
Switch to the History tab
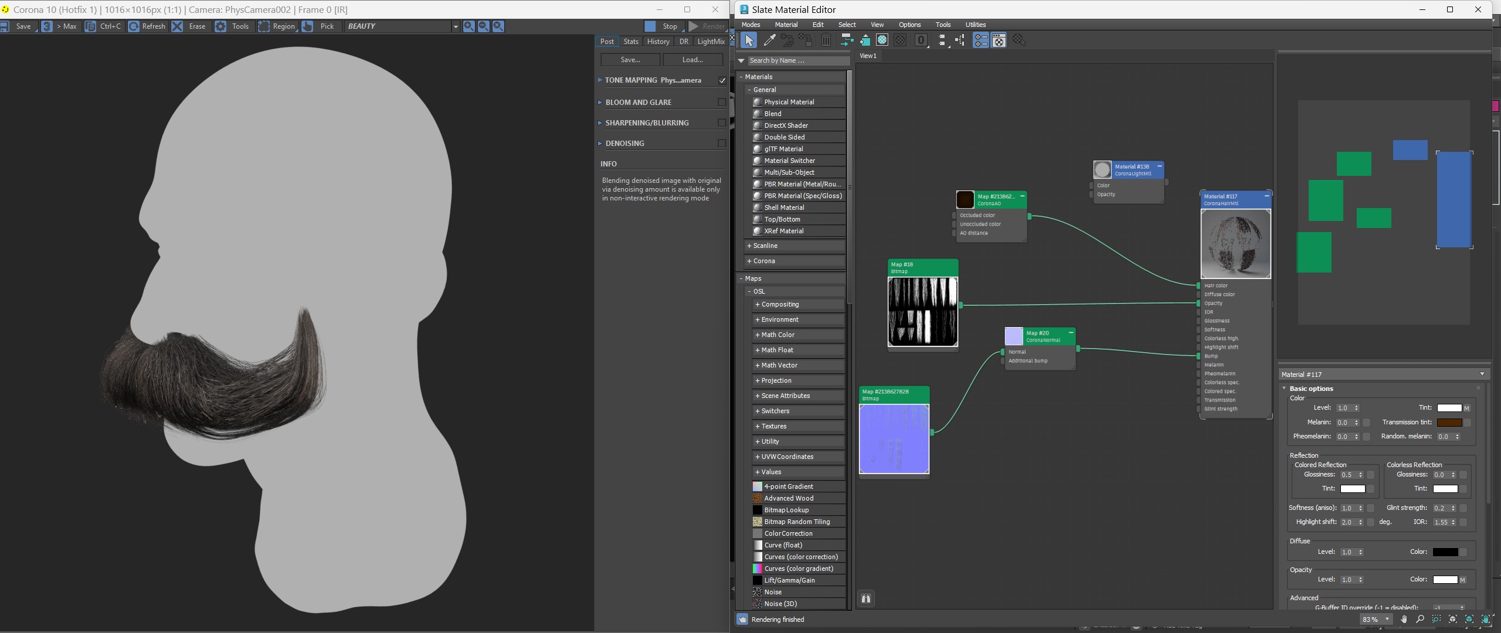point(658,42)
